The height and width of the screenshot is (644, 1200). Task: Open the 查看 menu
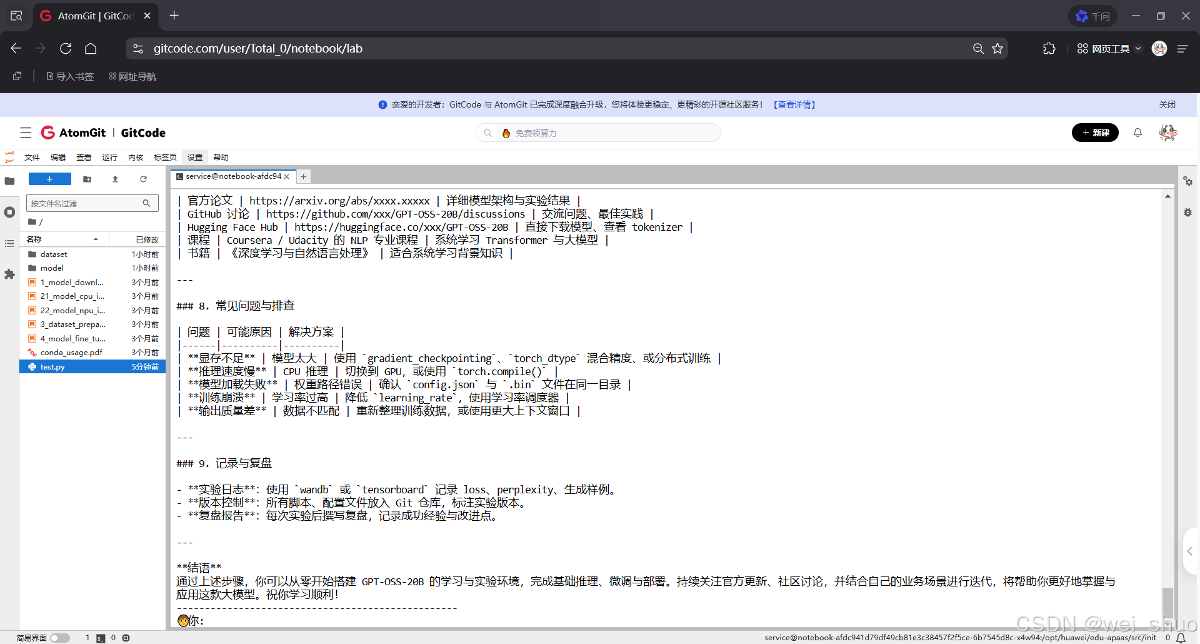click(x=84, y=157)
